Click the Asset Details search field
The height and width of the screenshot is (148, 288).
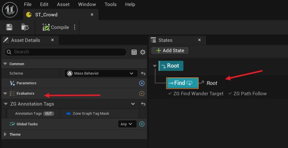[x=66, y=52]
